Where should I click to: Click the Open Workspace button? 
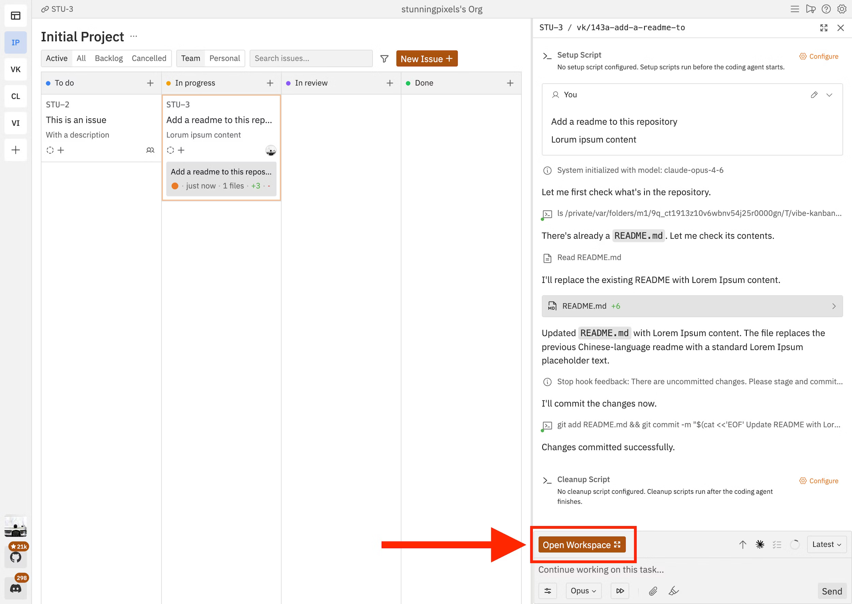click(x=581, y=545)
